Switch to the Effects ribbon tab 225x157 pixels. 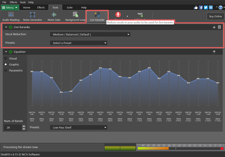point(41,8)
